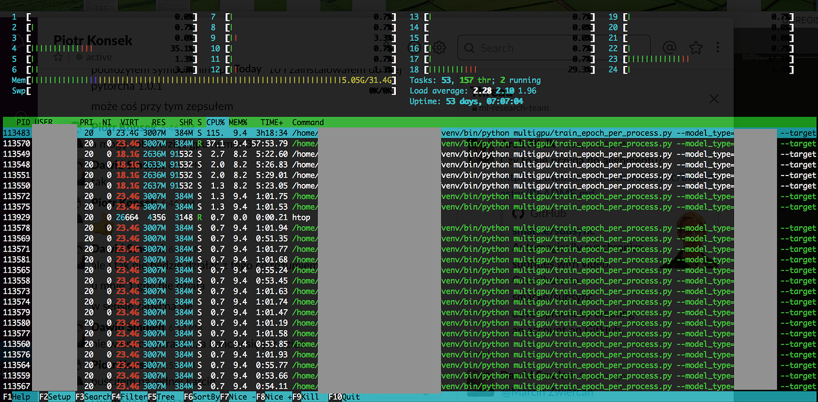Open the three-dot more options menu
The image size is (818, 402).
[718, 47]
